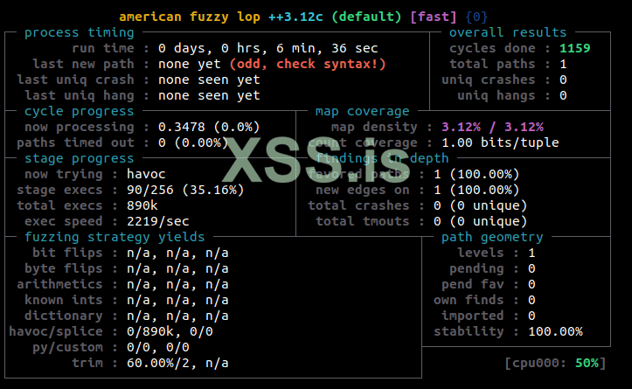The image size is (632, 389).
Task: Click the 'new edges on' label
Action: tap(363, 190)
